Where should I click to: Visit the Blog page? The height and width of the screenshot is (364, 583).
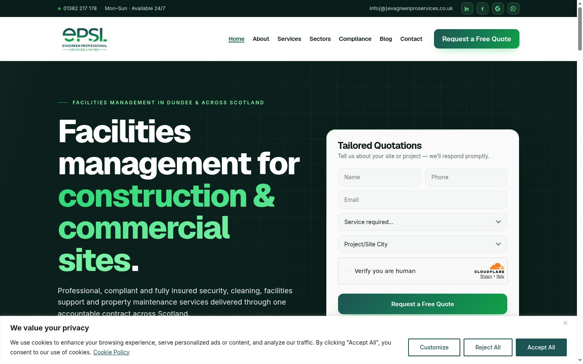386,39
